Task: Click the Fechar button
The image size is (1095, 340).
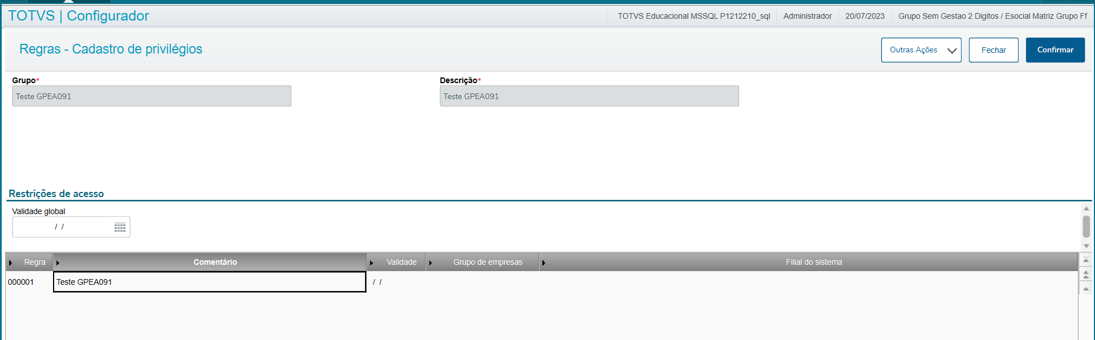Action: tap(993, 50)
